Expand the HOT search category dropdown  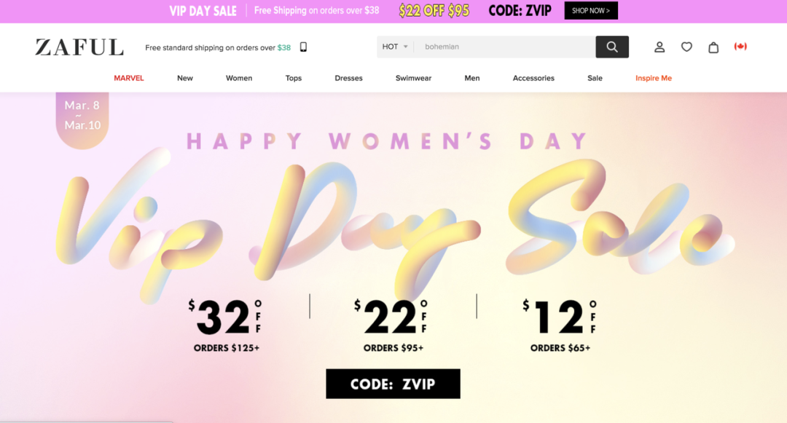(x=396, y=47)
